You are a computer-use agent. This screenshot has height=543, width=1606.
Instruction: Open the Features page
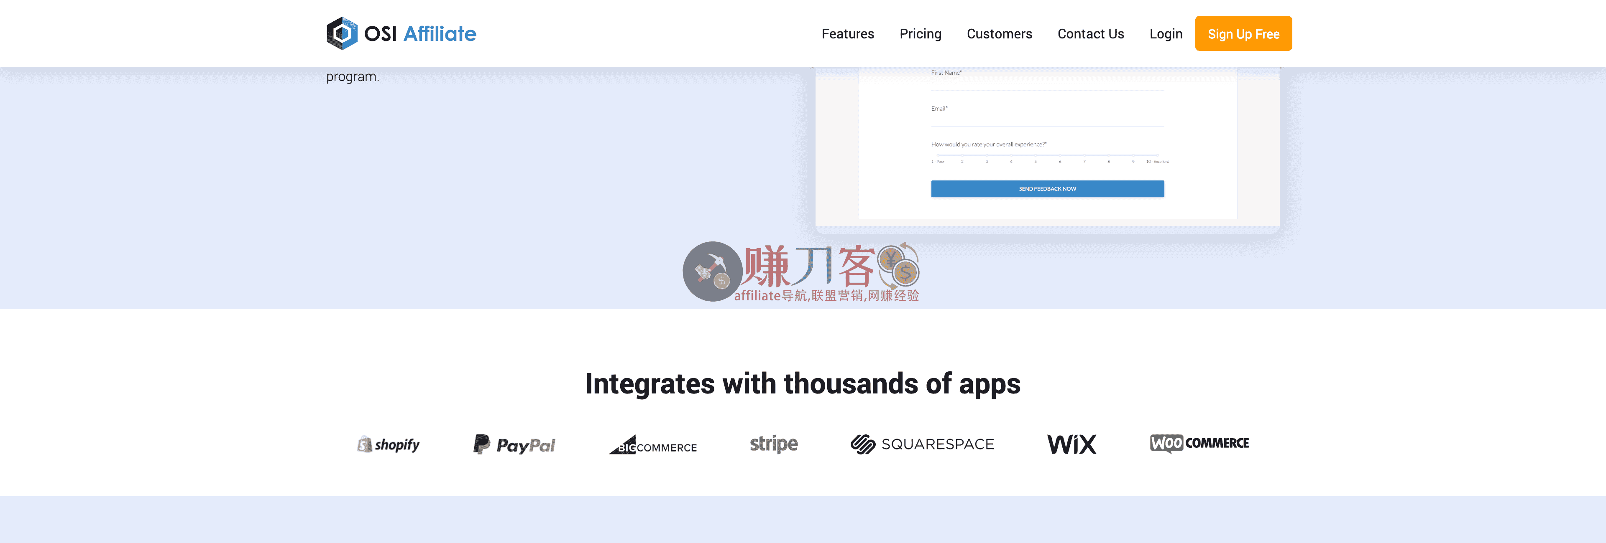click(847, 34)
